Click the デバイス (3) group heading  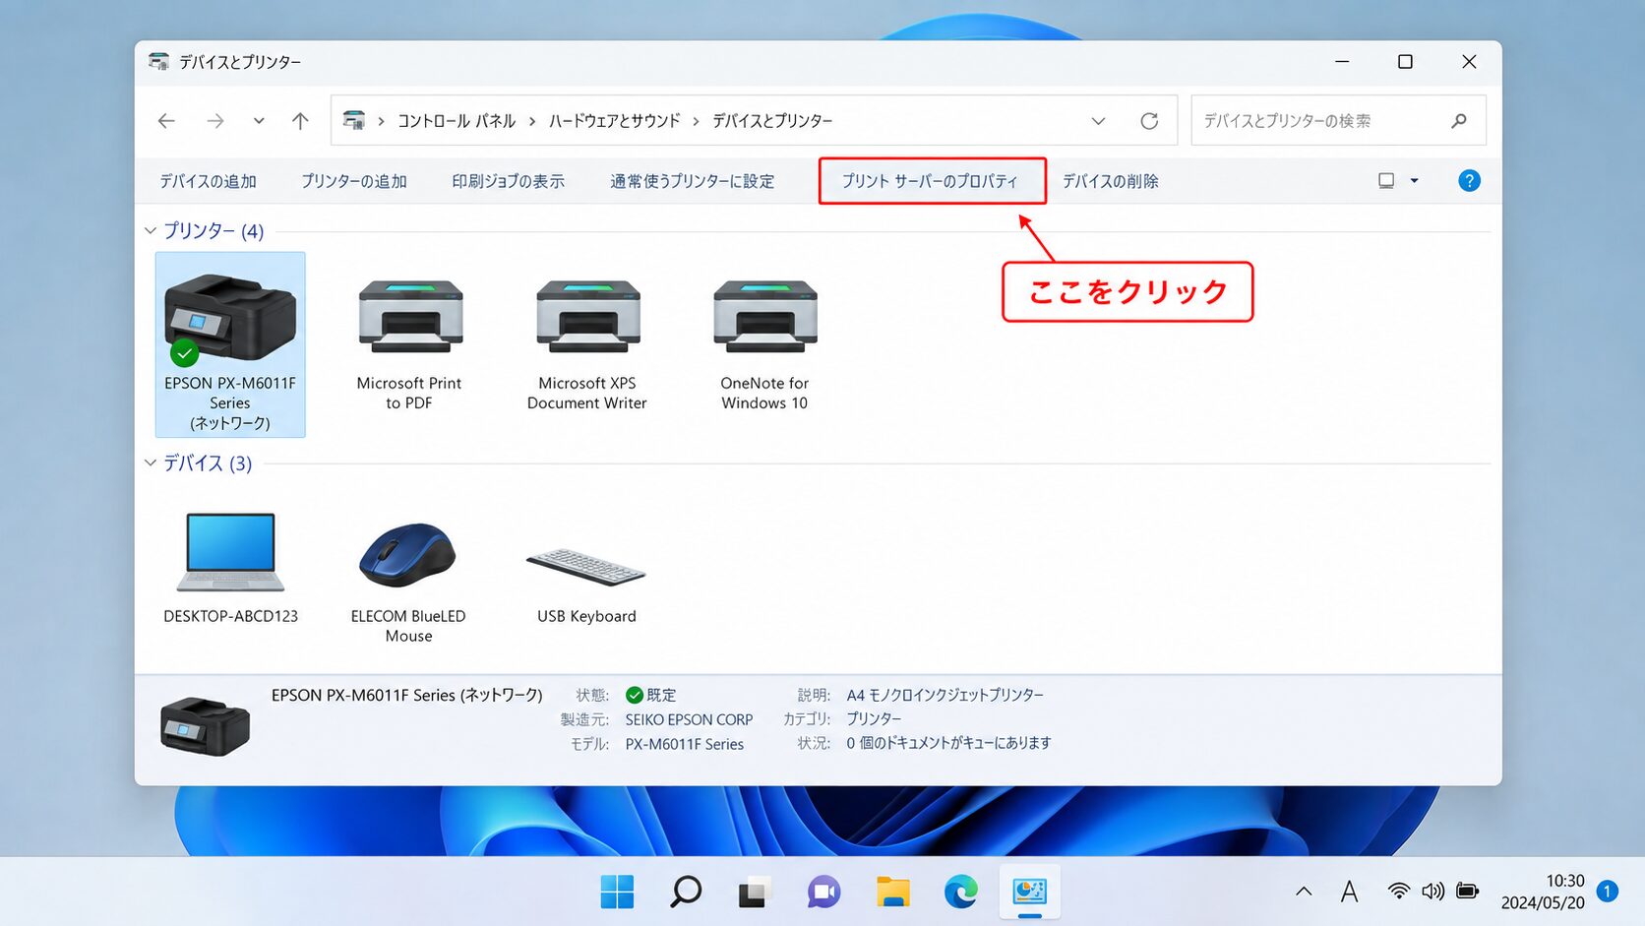208,463
